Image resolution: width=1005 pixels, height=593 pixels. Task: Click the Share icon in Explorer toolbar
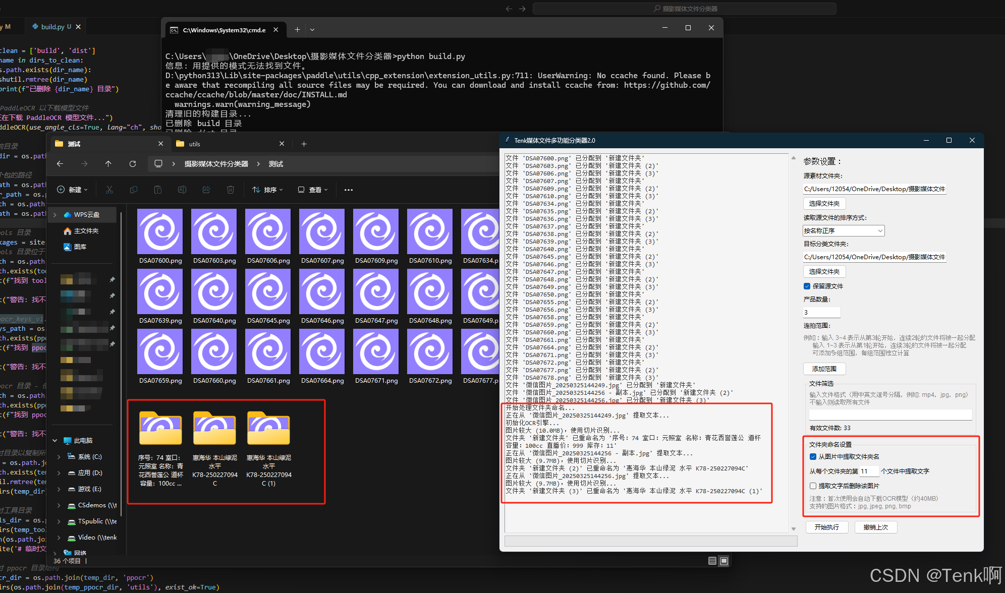206,190
